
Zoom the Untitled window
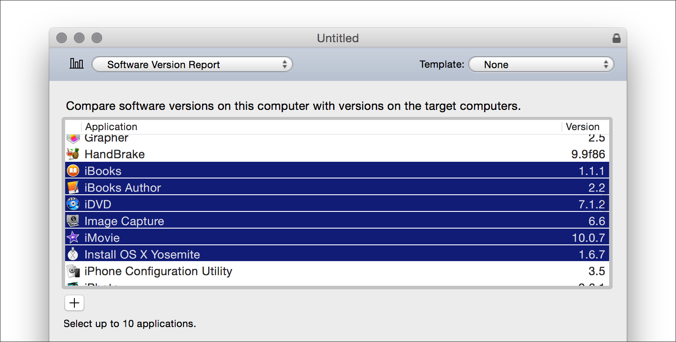coord(97,38)
